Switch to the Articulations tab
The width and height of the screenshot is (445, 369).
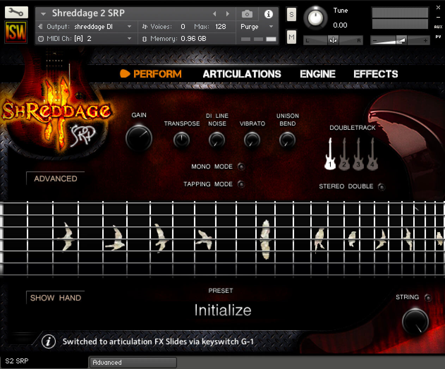click(242, 74)
